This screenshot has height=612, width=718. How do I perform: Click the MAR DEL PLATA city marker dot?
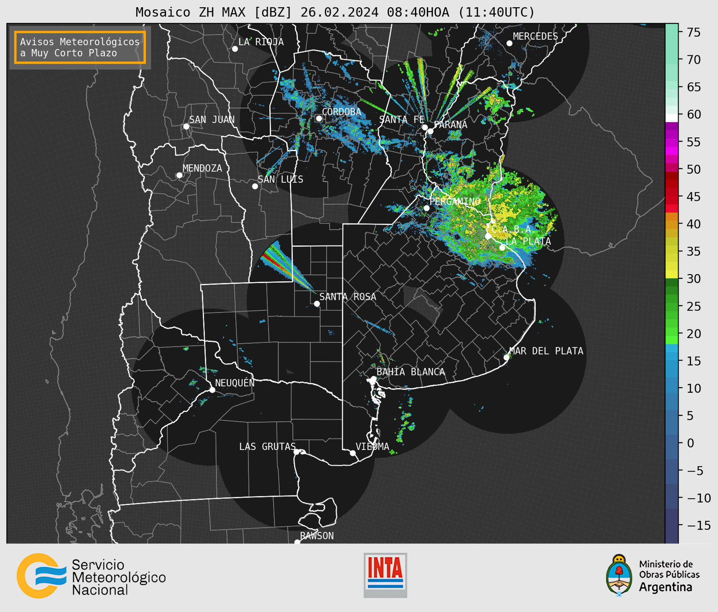(x=506, y=357)
